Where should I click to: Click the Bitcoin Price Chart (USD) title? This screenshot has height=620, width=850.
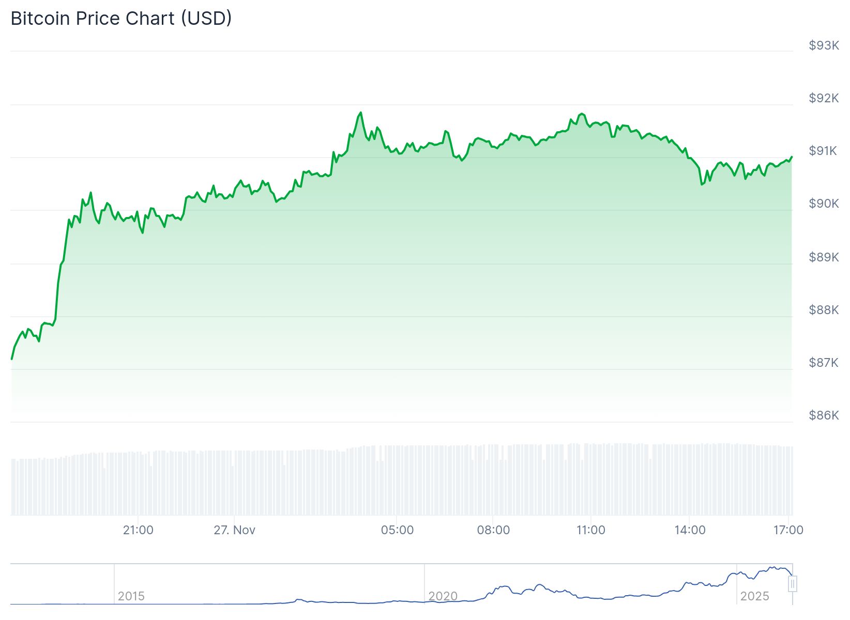tap(121, 19)
